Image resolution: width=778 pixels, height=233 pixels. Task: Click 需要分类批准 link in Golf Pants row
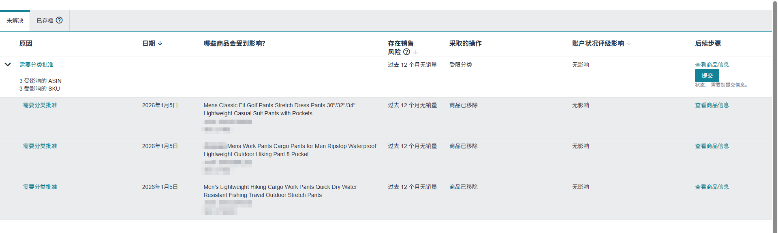coord(40,105)
